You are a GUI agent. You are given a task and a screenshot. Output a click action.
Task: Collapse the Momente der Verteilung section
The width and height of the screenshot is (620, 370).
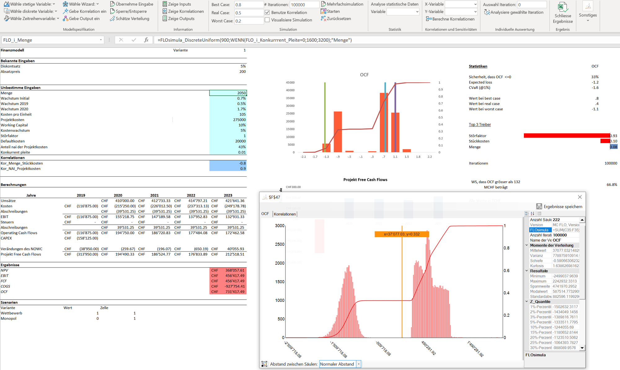pyautogui.click(x=526, y=245)
